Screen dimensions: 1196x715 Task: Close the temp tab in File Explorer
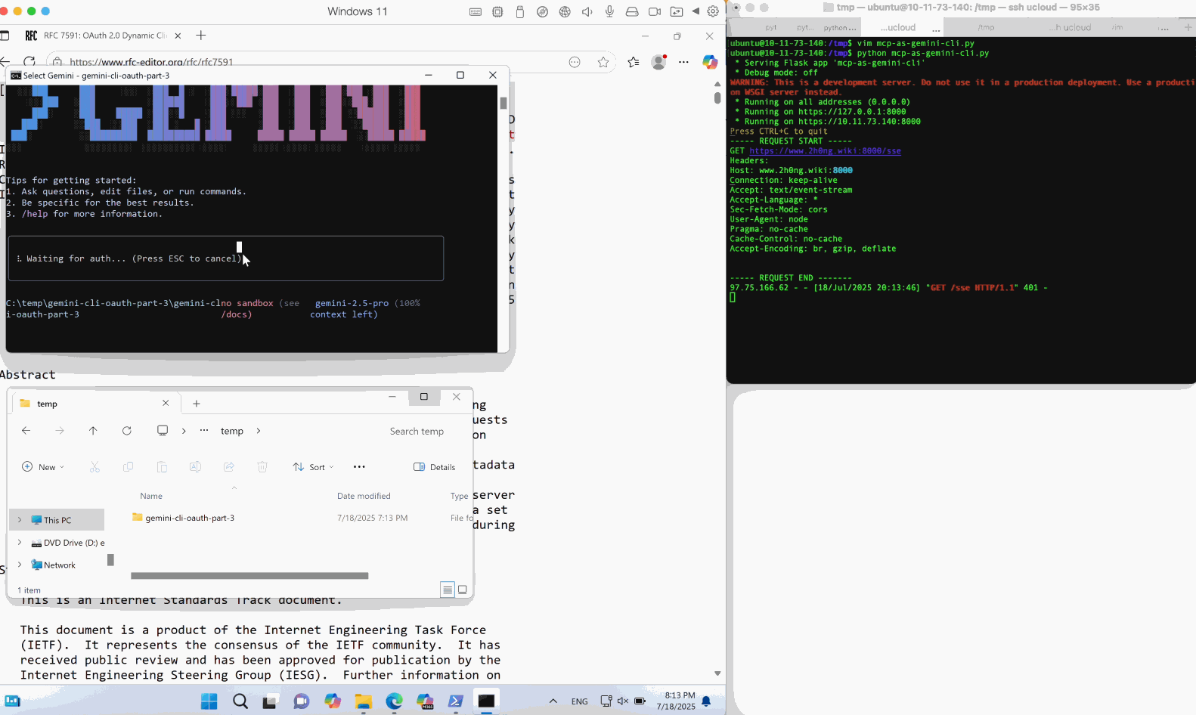[166, 404]
